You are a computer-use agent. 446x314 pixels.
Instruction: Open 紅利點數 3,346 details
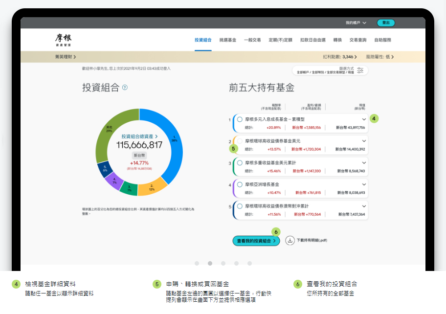point(339,57)
